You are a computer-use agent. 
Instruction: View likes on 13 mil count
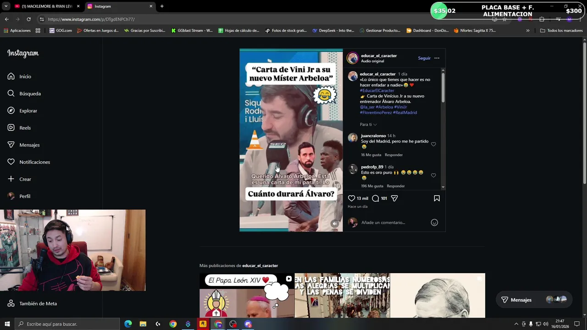tap(362, 198)
